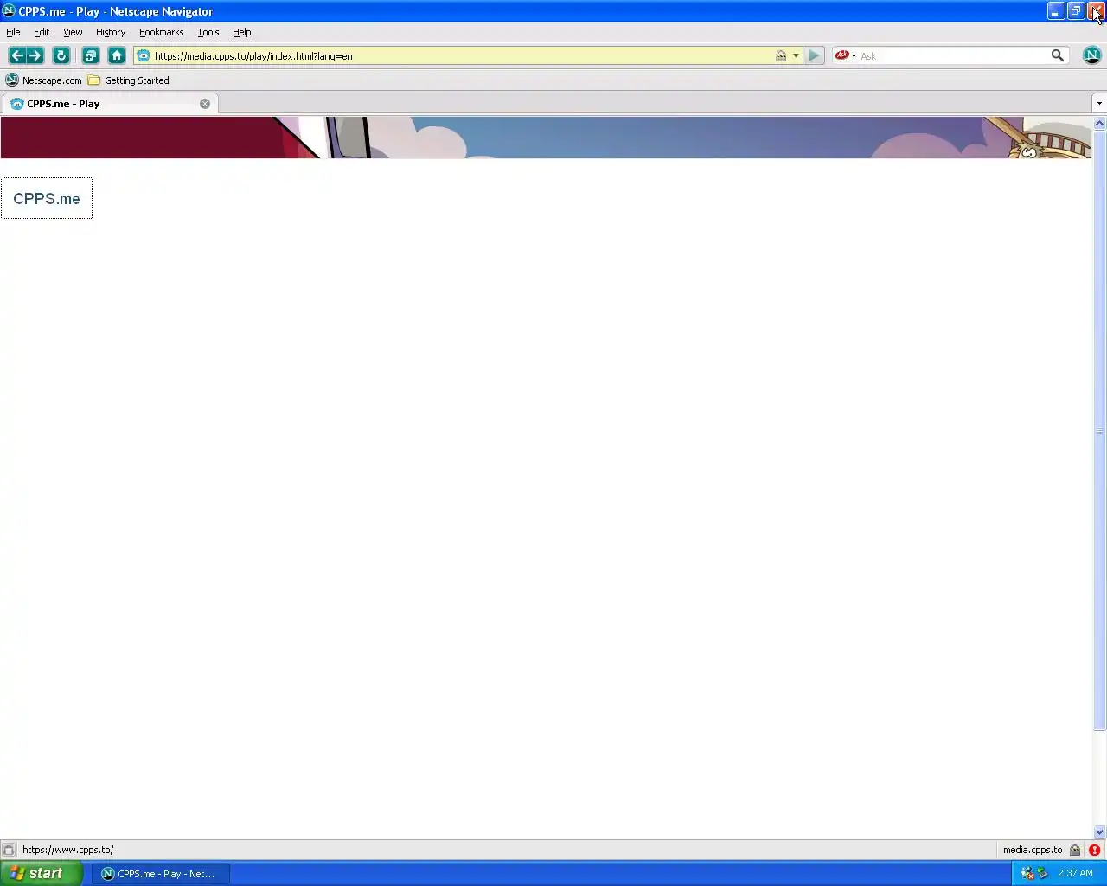
Task: Go back with the left arrow button
Action: click(x=16, y=55)
